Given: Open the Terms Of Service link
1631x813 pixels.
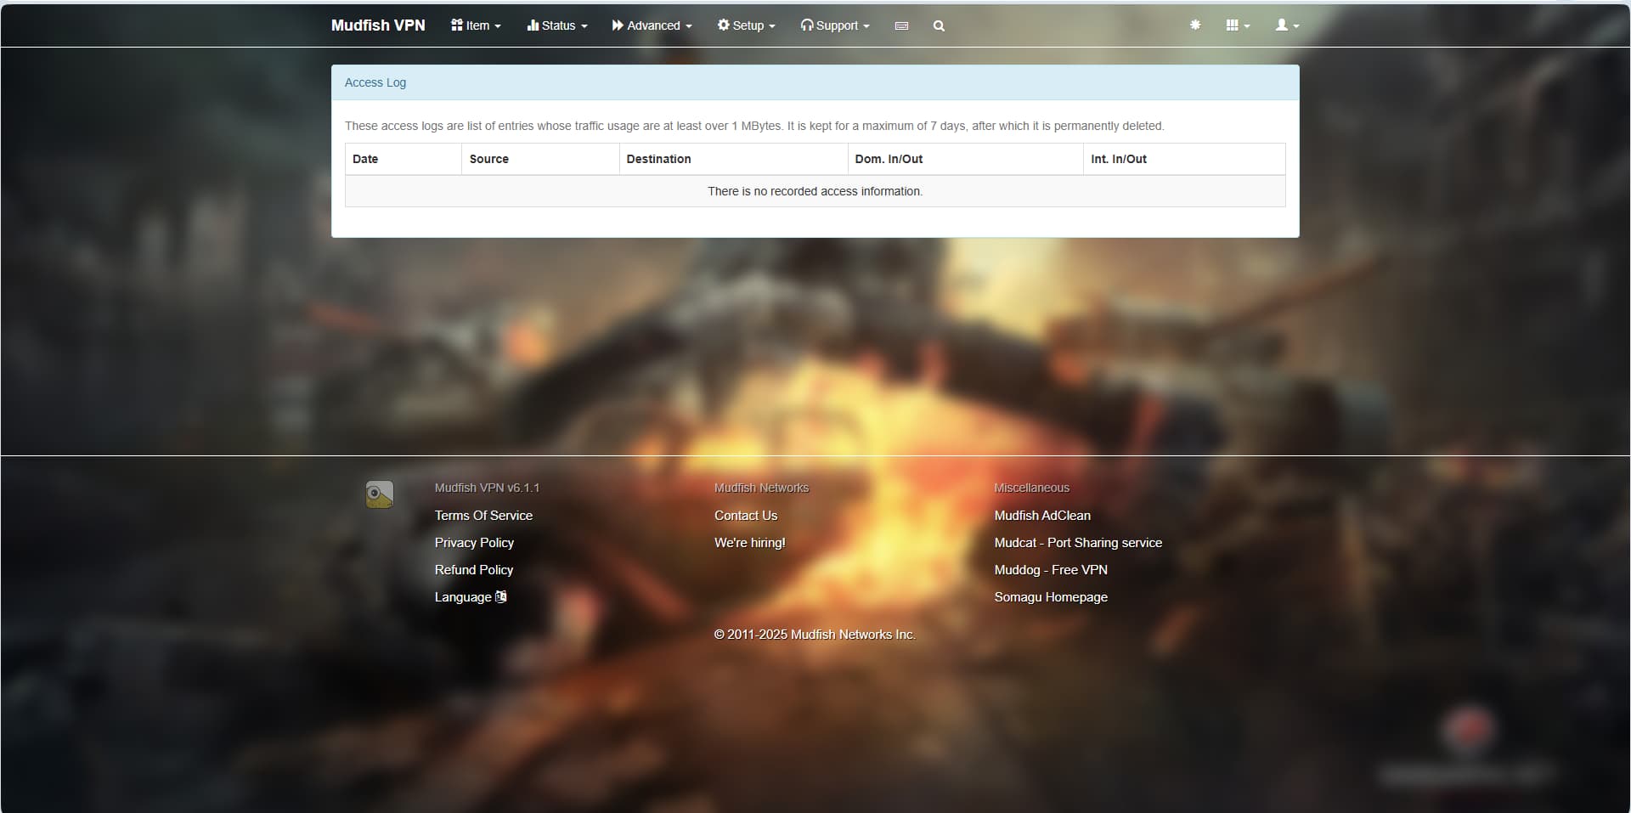Looking at the screenshot, I should [483, 516].
